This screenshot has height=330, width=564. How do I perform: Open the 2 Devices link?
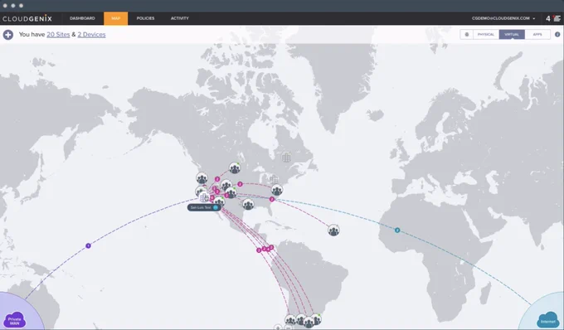tap(91, 35)
